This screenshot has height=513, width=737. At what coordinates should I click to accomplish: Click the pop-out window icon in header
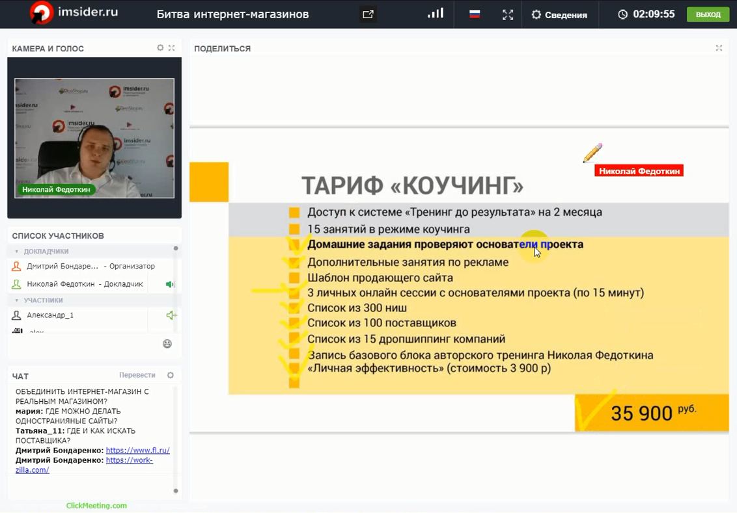coord(368,14)
